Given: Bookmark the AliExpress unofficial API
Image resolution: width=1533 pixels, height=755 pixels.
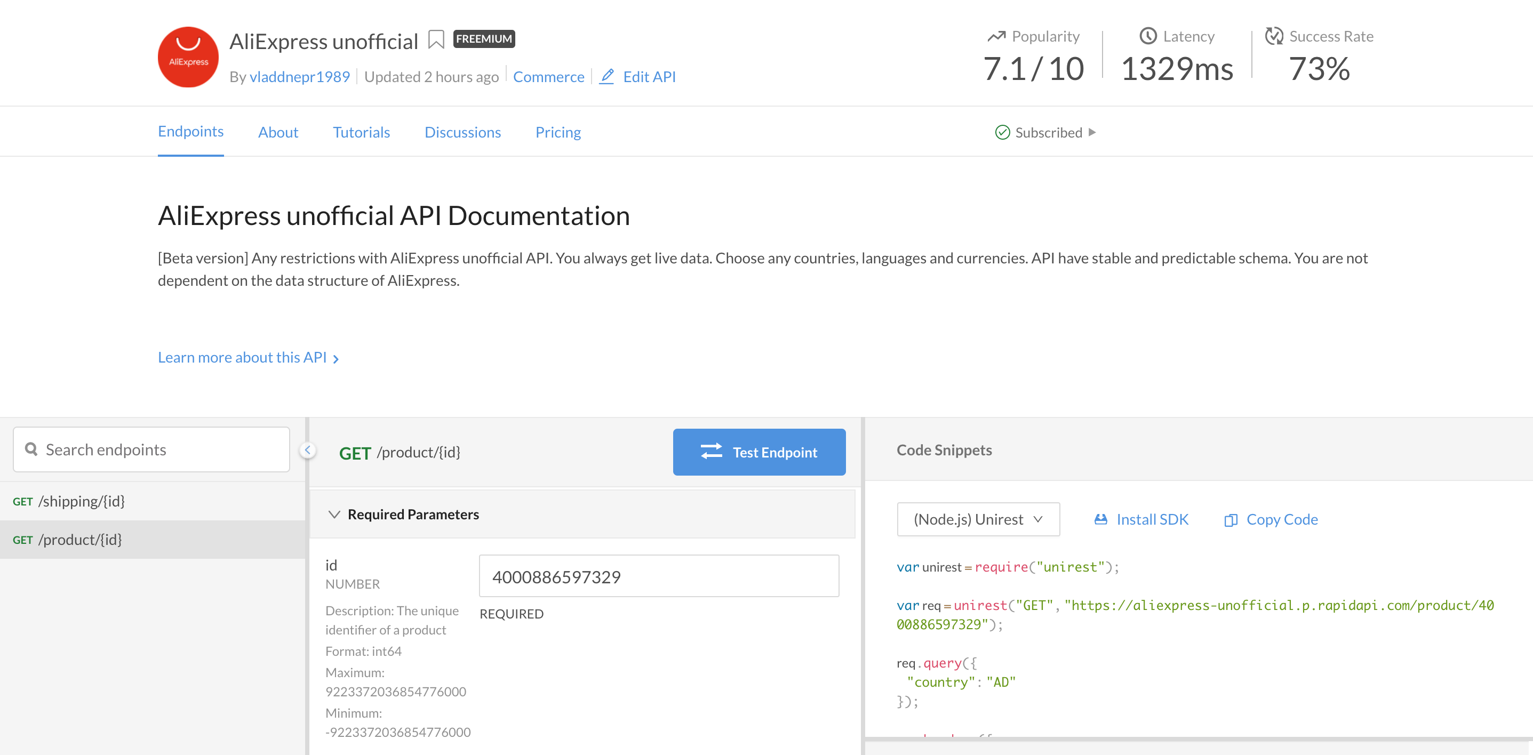Looking at the screenshot, I should click(437, 39).
